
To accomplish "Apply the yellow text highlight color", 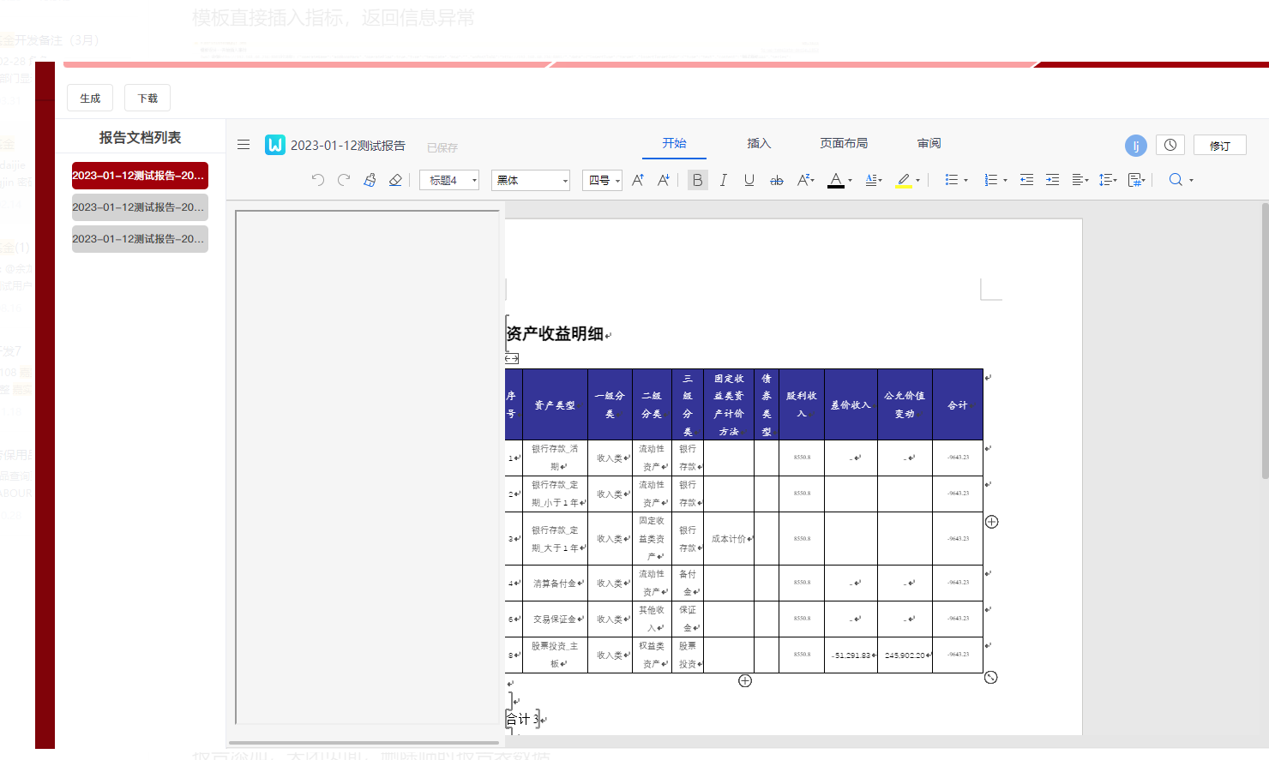I will (x=904, y=180).
